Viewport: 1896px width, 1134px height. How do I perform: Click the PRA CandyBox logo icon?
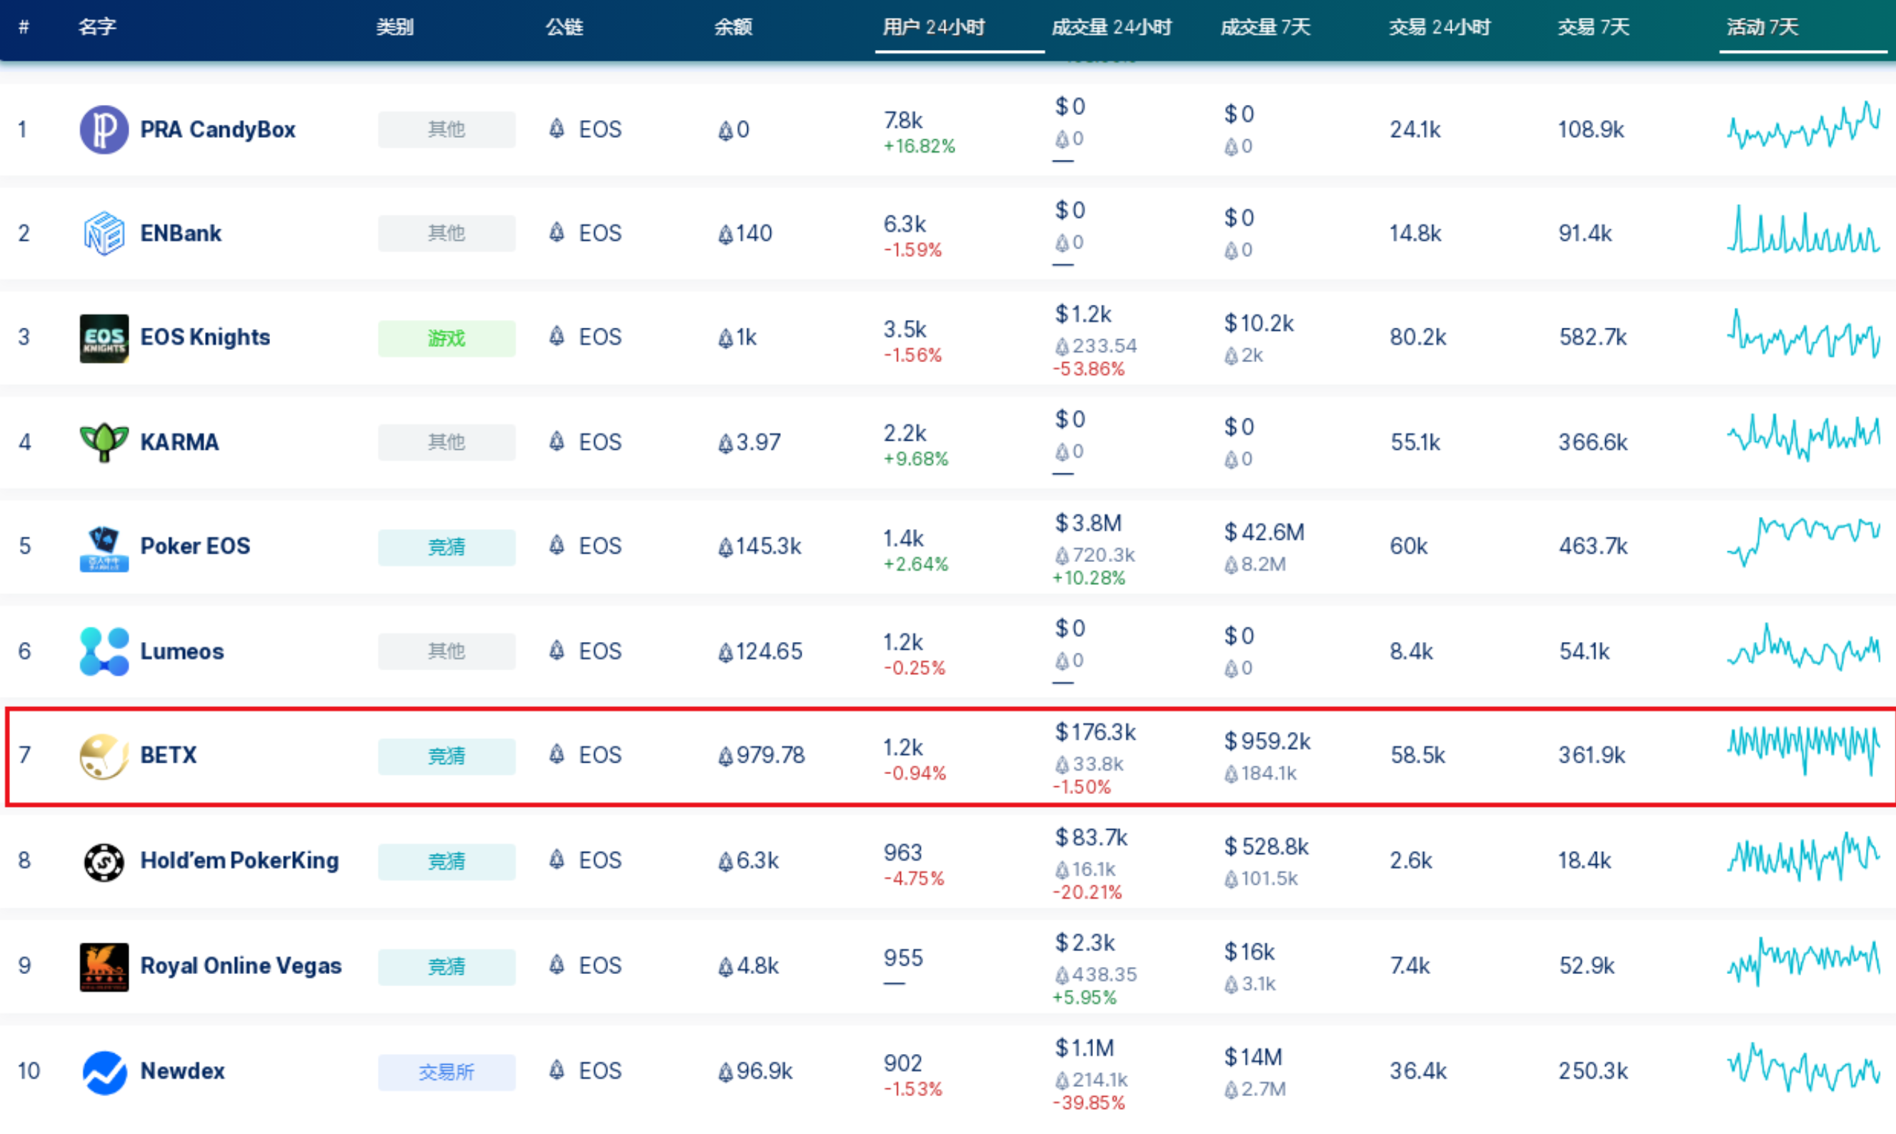104,129
